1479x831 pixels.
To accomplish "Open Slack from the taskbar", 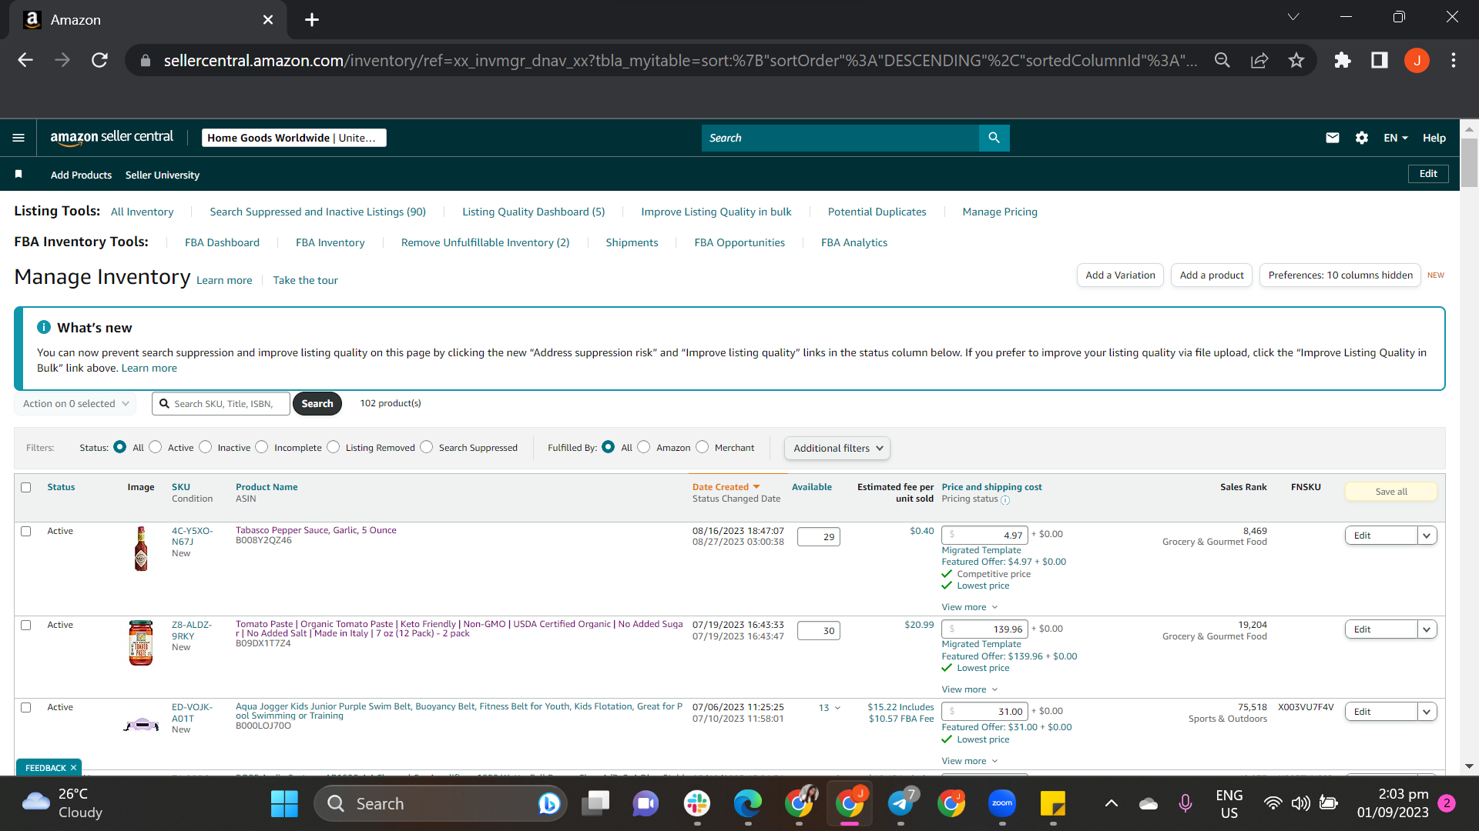I will pos(697,804).
